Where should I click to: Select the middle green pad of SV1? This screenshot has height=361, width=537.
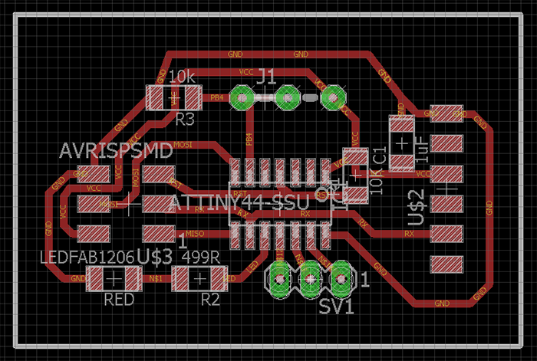(x=310, y=279)
